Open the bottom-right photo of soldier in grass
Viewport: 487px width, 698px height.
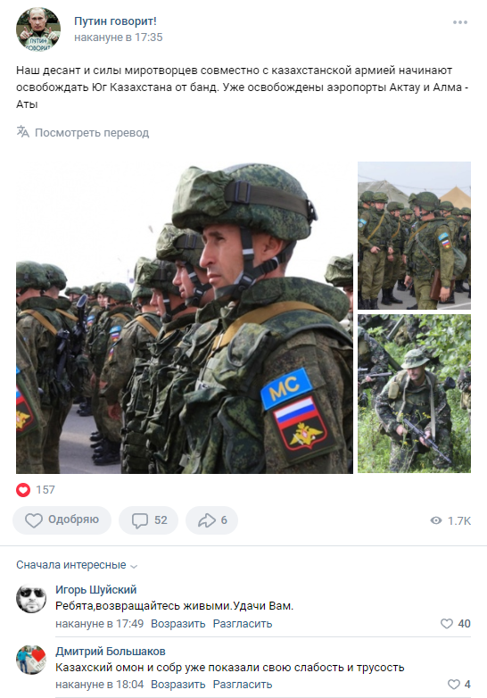point(414,394)
